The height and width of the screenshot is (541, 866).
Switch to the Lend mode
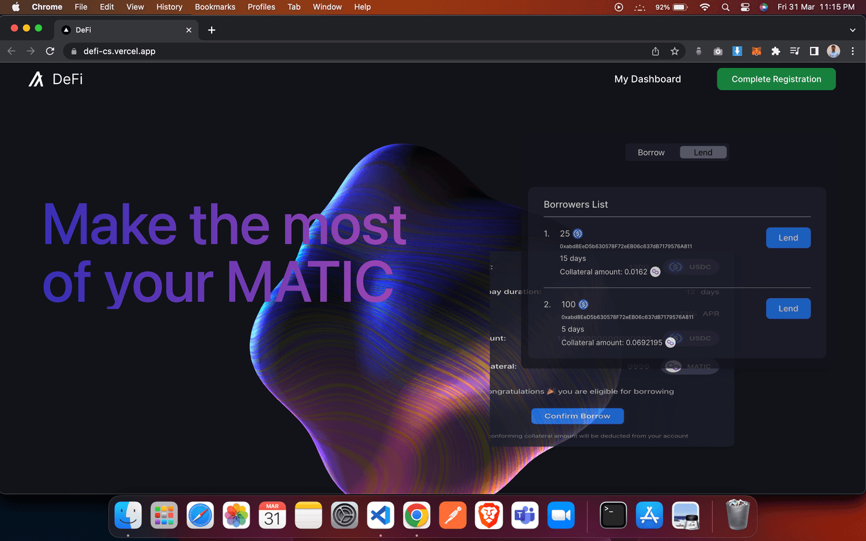703,153
